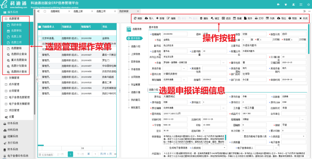Click the 导出 export cloud icon

point(278,18)
